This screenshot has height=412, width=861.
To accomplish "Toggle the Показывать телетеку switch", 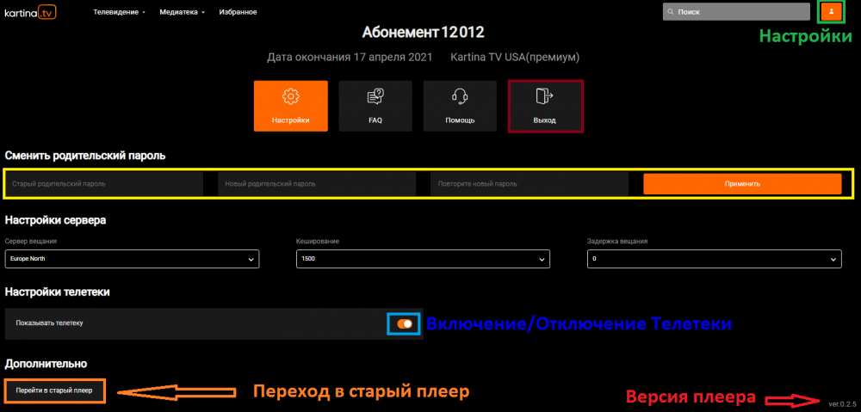I will 405,323.
